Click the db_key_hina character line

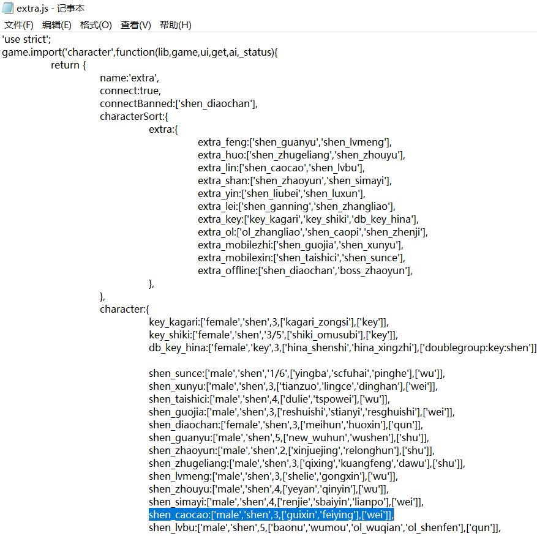[342, 348]
